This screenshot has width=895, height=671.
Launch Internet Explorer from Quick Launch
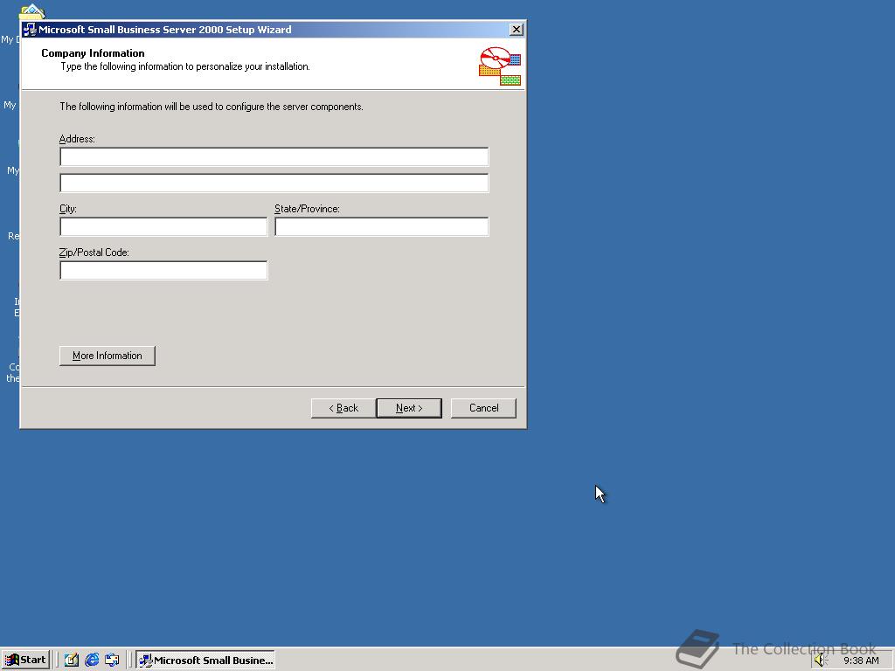(92, 661)
